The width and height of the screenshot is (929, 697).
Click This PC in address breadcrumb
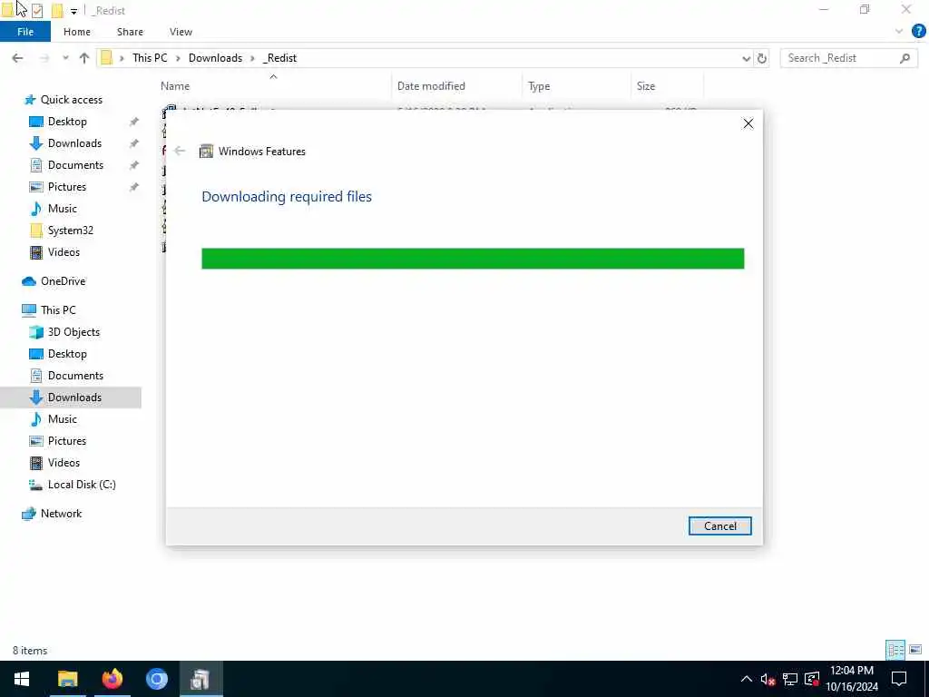click(150, 58)
